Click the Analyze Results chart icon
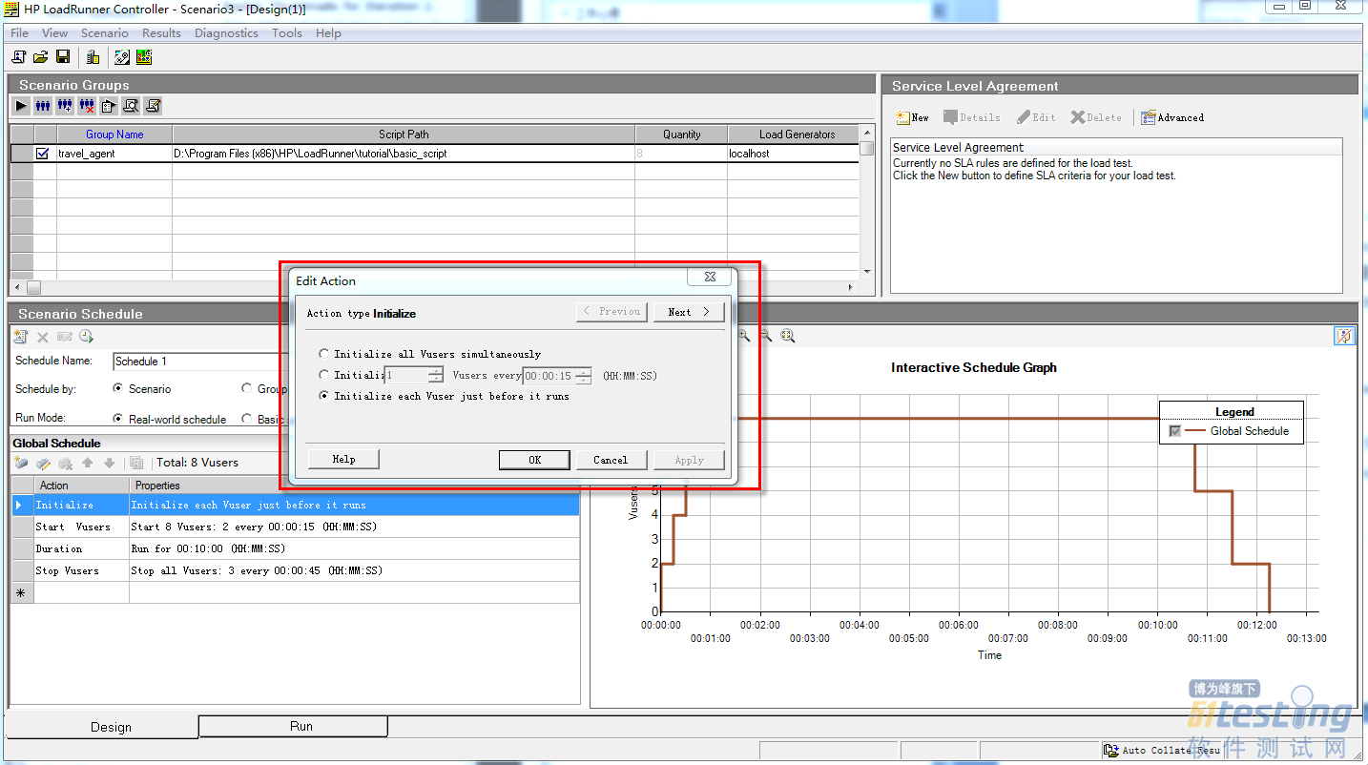The image size is (1368, 765). 144,57
